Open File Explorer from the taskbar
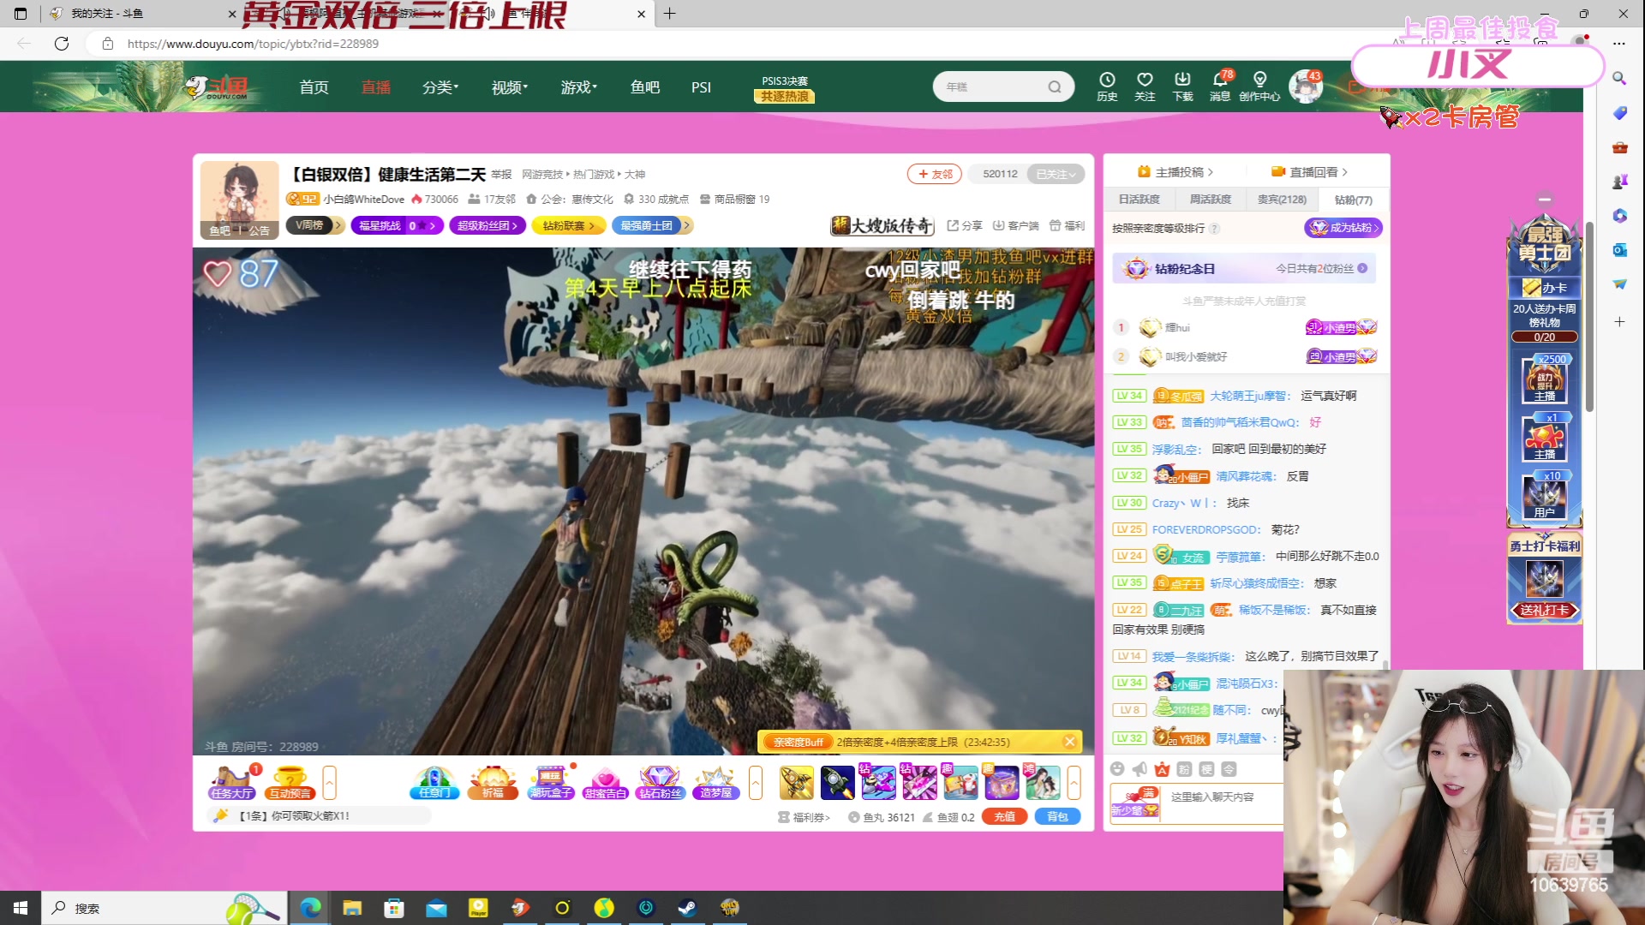This screenshot has height=925, width=1645. [x=352, y=908]
